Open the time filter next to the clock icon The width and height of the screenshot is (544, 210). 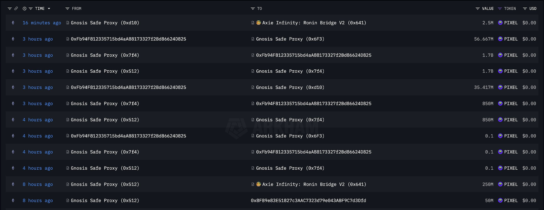tap(31, 9)
